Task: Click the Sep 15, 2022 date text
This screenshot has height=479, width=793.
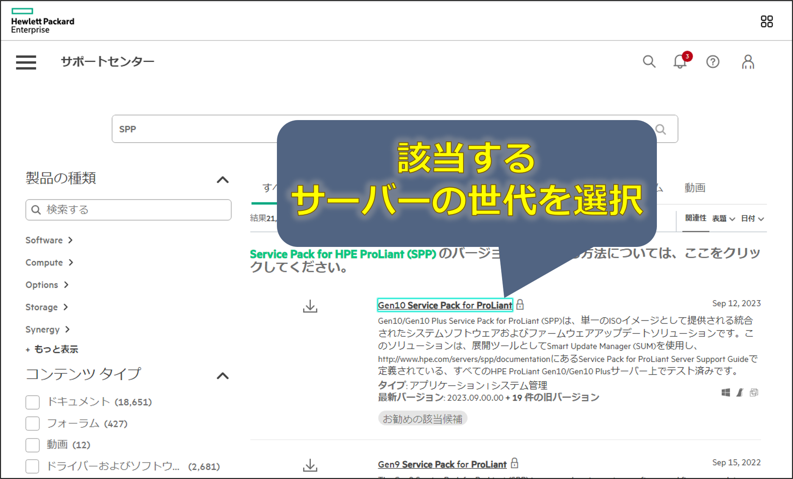Action: (736, 462)
